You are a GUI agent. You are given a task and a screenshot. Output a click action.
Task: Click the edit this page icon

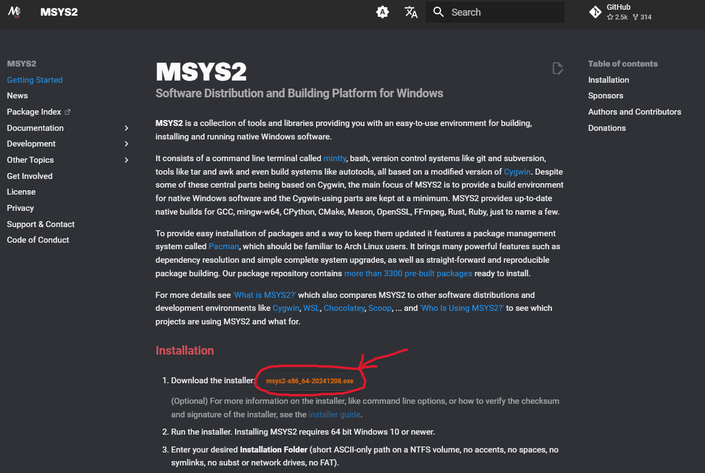click(x=558, y=69)
